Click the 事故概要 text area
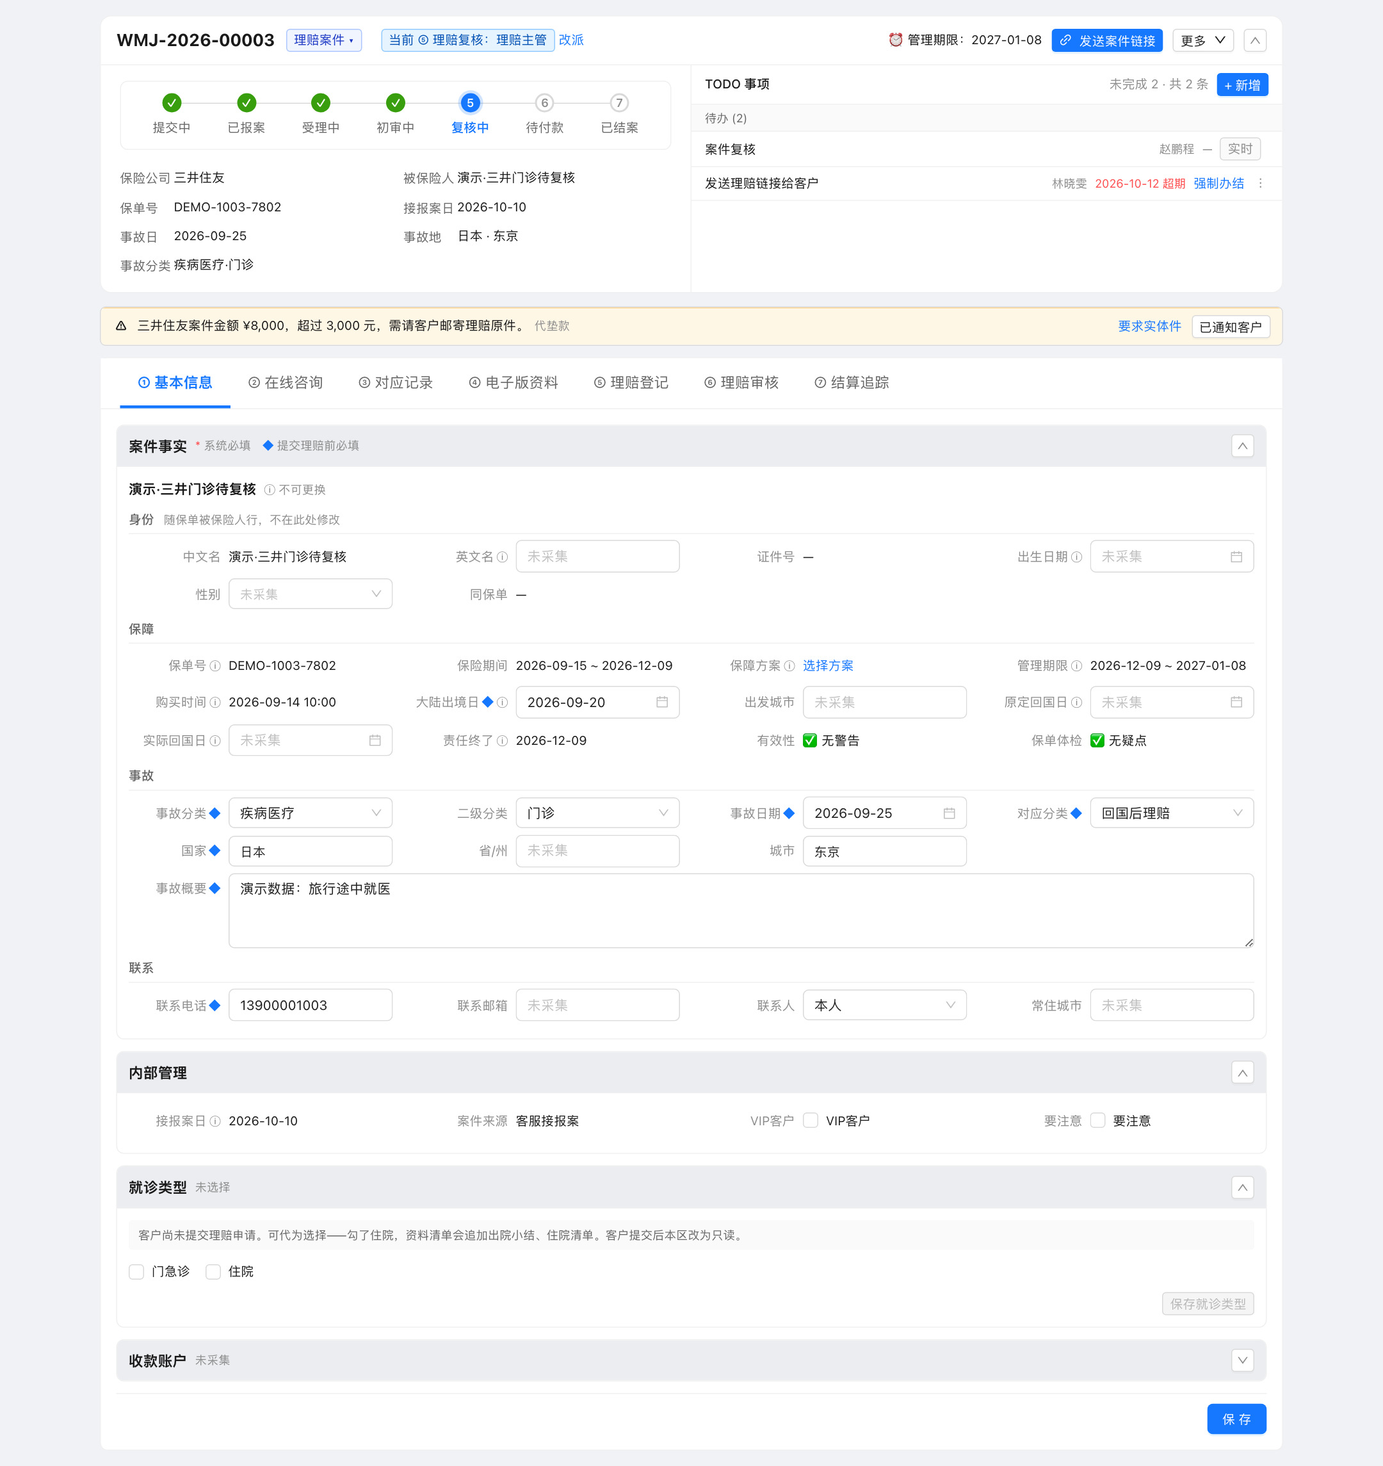 (741, 910)
